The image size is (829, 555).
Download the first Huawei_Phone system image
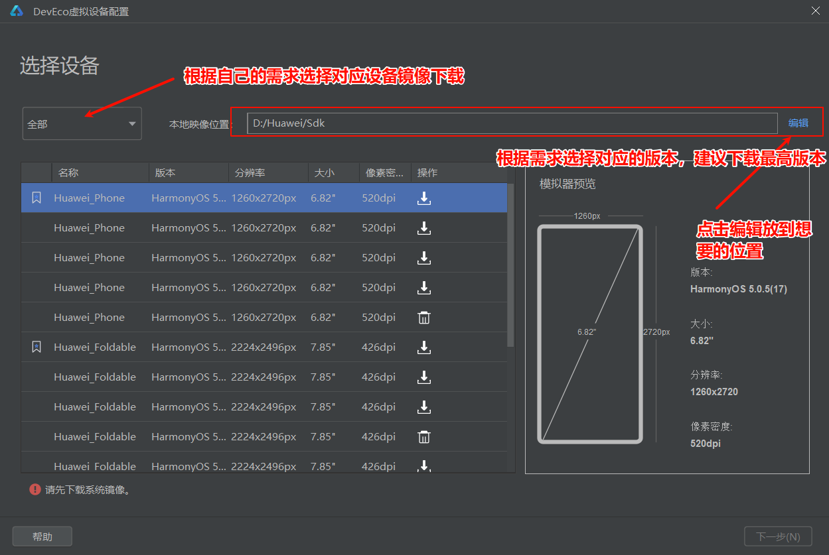tap(424, 198)
